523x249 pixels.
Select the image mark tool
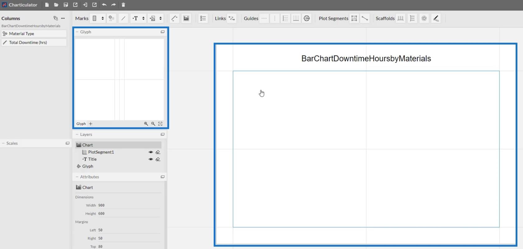click(153, 18)
